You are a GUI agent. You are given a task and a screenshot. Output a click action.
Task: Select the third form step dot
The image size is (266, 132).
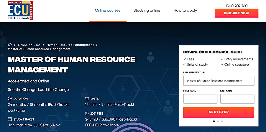click(222, 121)
